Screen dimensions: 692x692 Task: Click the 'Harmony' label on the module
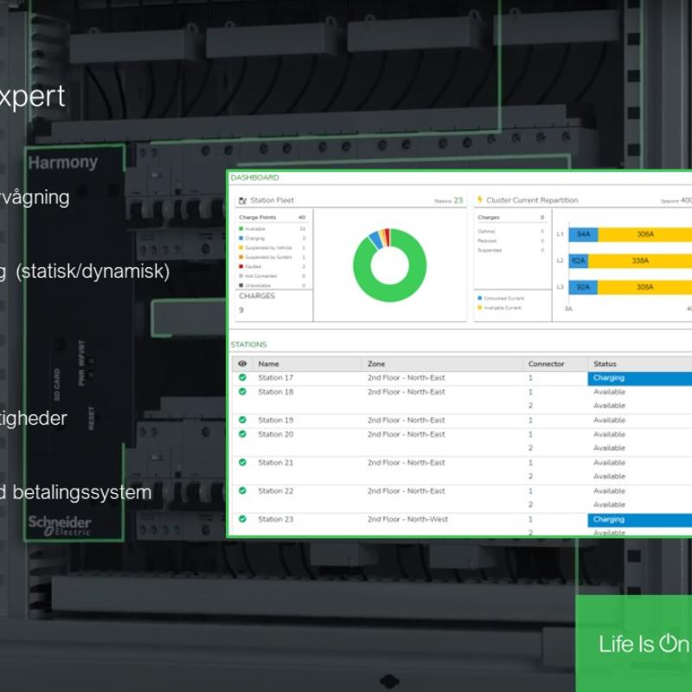(62, 163)
